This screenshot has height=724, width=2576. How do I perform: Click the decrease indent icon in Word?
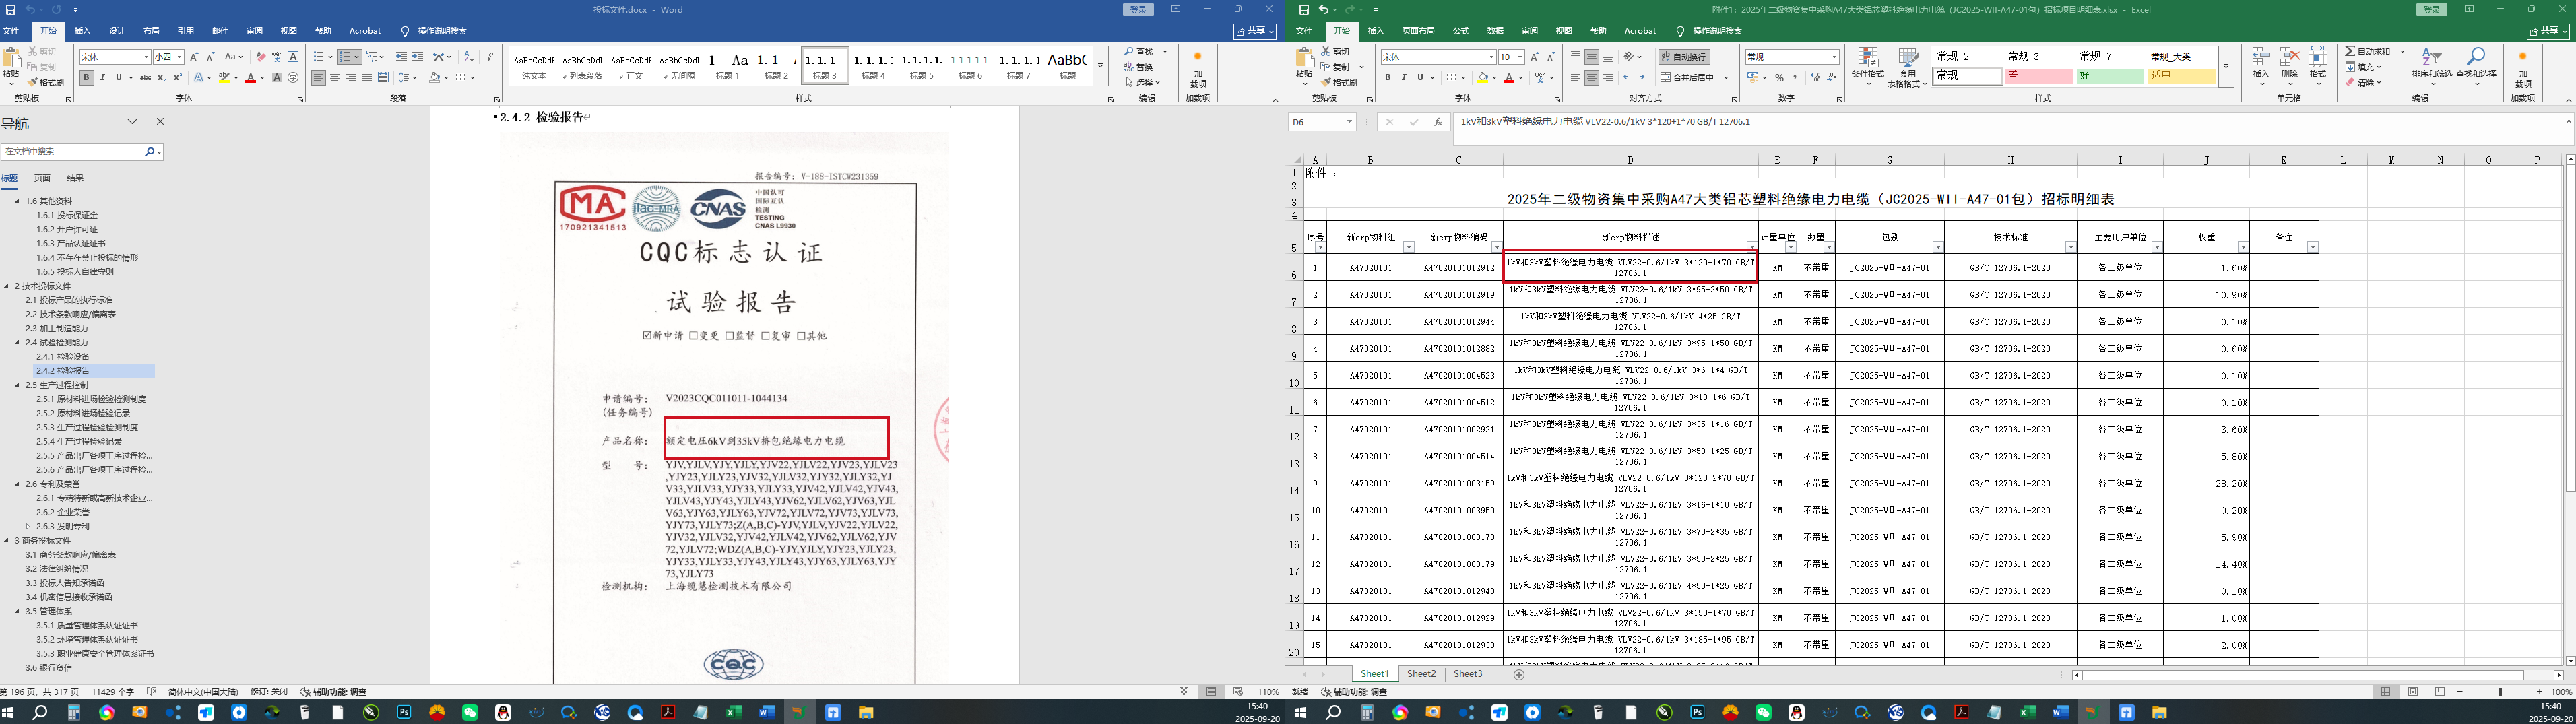401,57
